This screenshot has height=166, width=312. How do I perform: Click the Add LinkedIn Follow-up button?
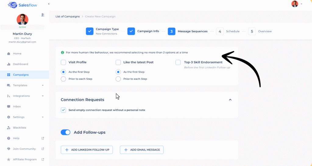point(87,150)
